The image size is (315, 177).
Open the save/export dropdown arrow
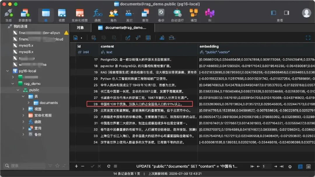click(81, 38)
